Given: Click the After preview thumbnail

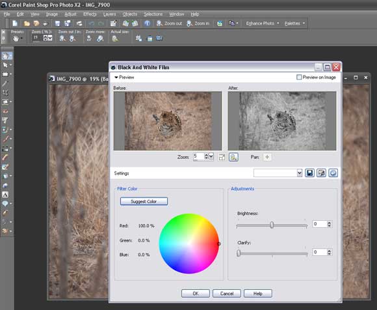Looking at the screenshot, I should pos(282,121).
